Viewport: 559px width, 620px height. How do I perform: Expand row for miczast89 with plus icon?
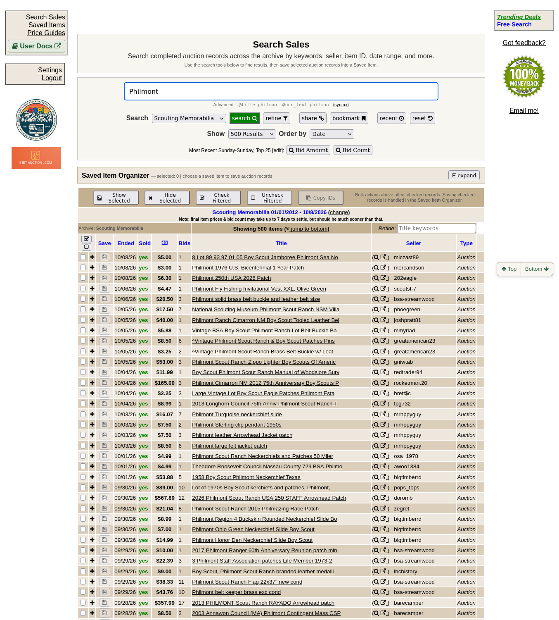pos(92,257)
